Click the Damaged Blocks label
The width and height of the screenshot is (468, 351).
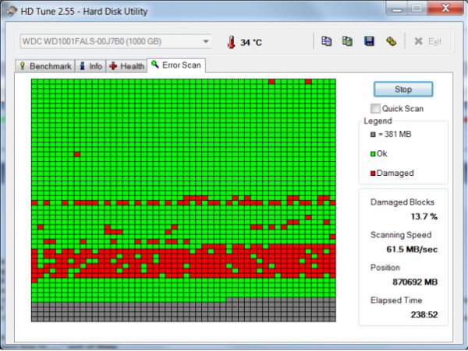402,202
